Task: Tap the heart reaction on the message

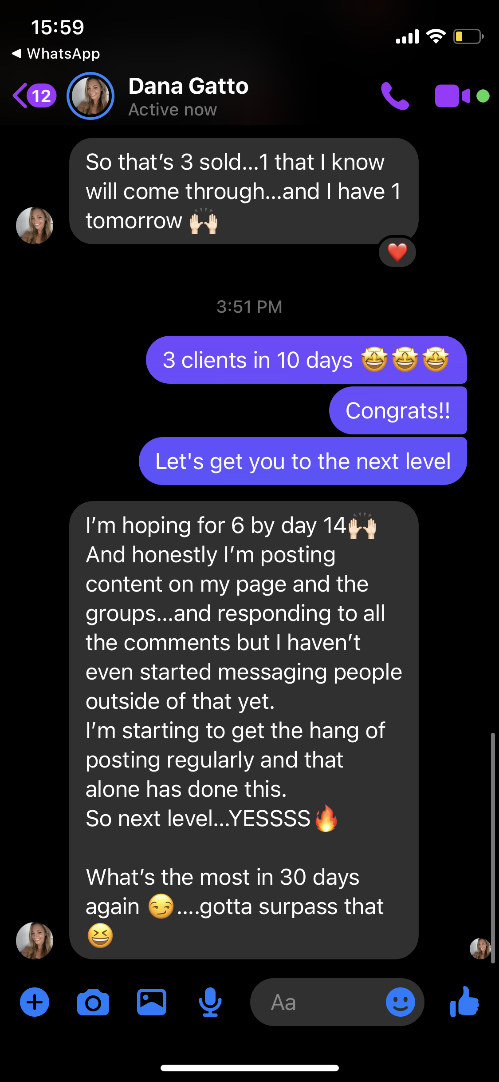Action: [397, 252]
